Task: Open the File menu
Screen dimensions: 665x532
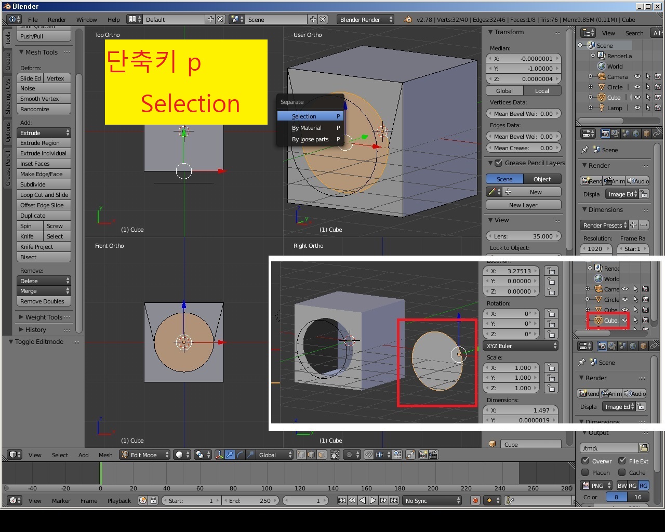Action: pos(33,19)
